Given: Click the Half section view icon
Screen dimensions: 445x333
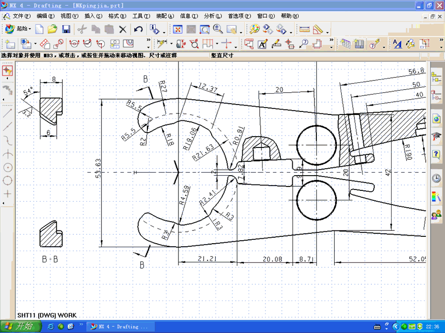Looking at the screenshot, I should [88, 44].
